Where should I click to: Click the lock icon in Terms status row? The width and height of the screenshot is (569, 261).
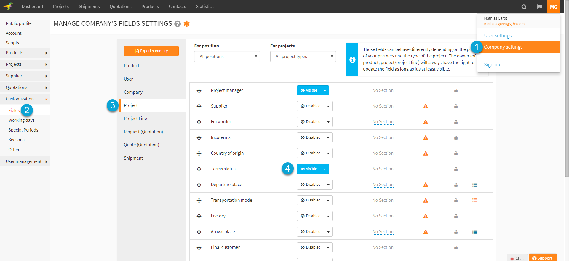[456, 169]
